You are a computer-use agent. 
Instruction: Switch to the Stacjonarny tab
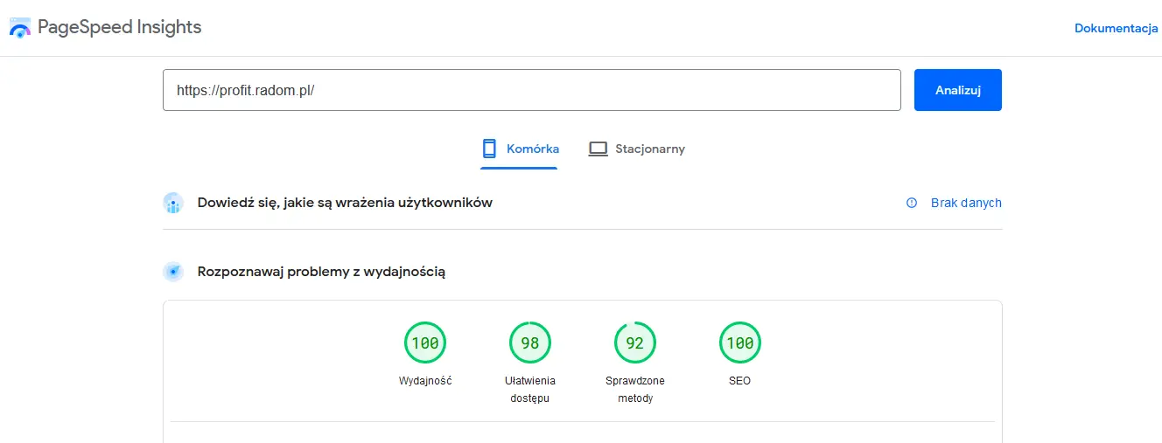[649, 149]
